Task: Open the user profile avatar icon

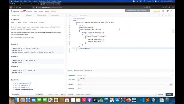Action: (x=171, y=11)
